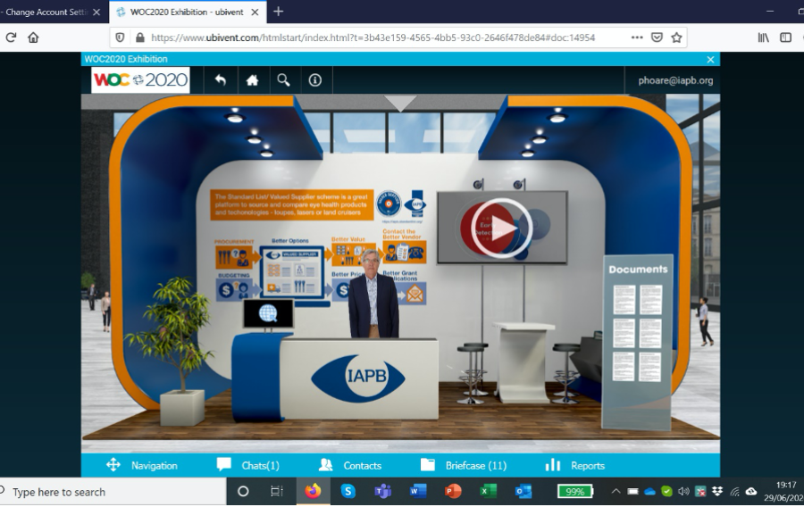Open PowerPoint from the taskbar
The height and width of the screenshot is (507, 804).
pos(453,492)
